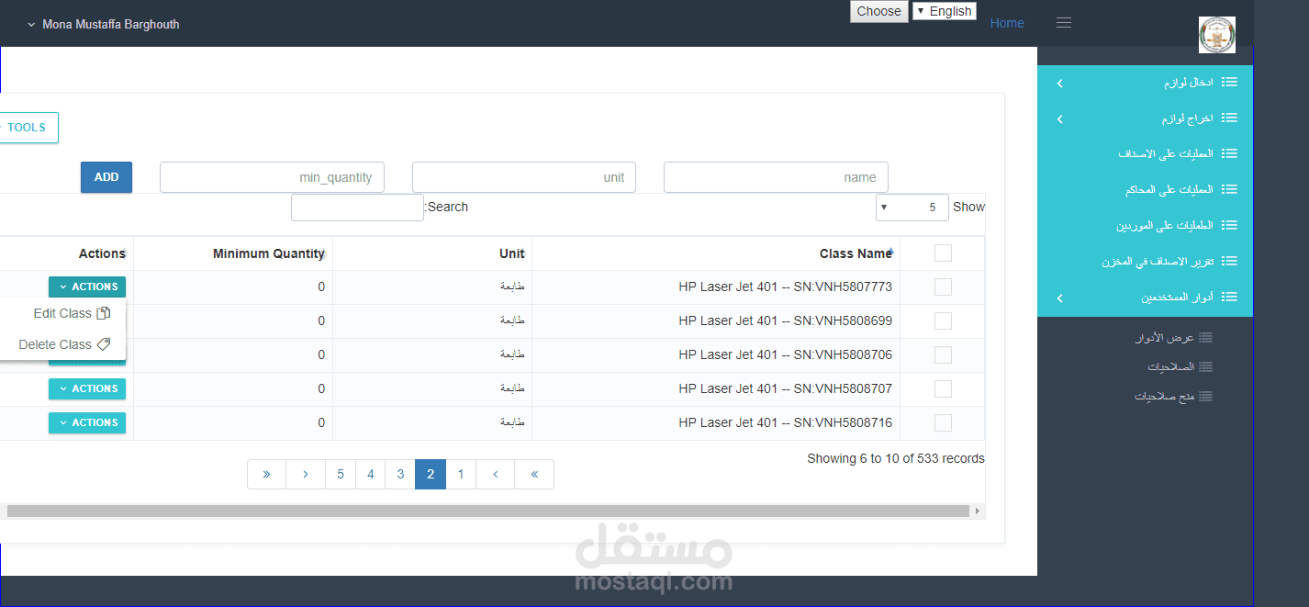The image size is (1309, 607).
Task: Click the Choose button
Action: tap(878, 11)
